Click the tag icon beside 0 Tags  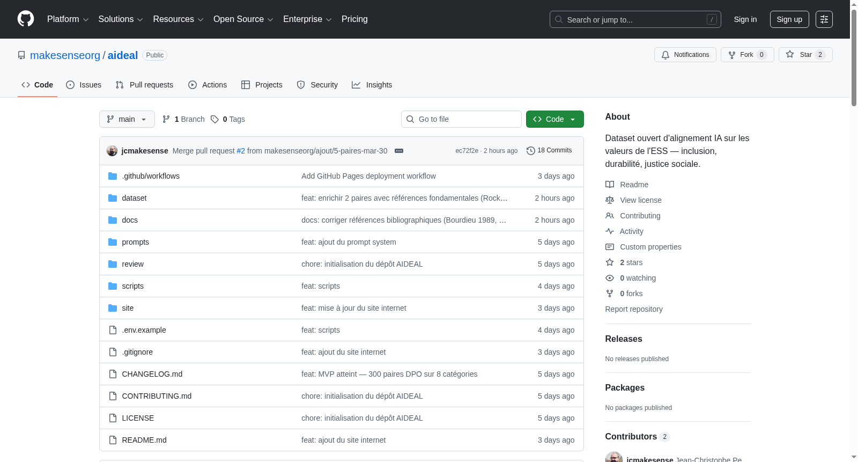coord(214,119)
